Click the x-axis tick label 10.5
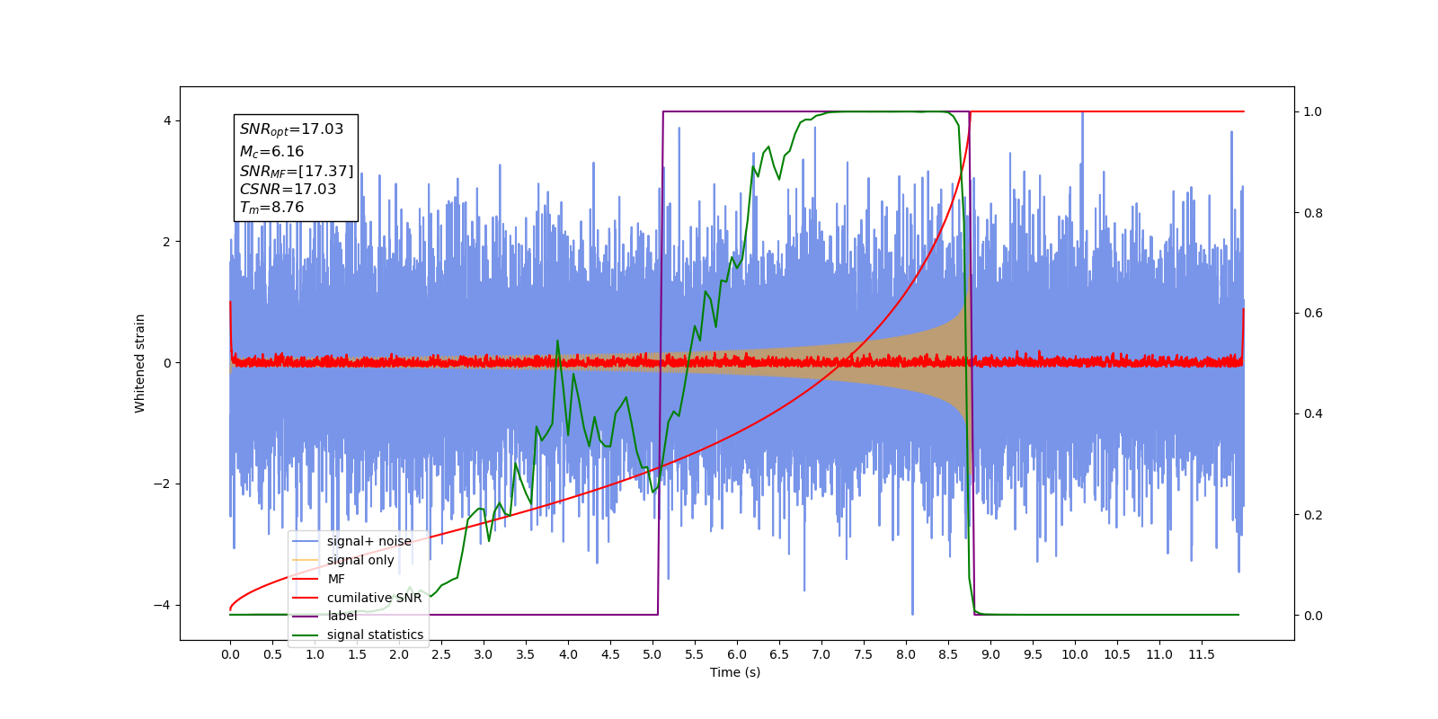Viewport: 1438px width, 719px height. 1117,654
